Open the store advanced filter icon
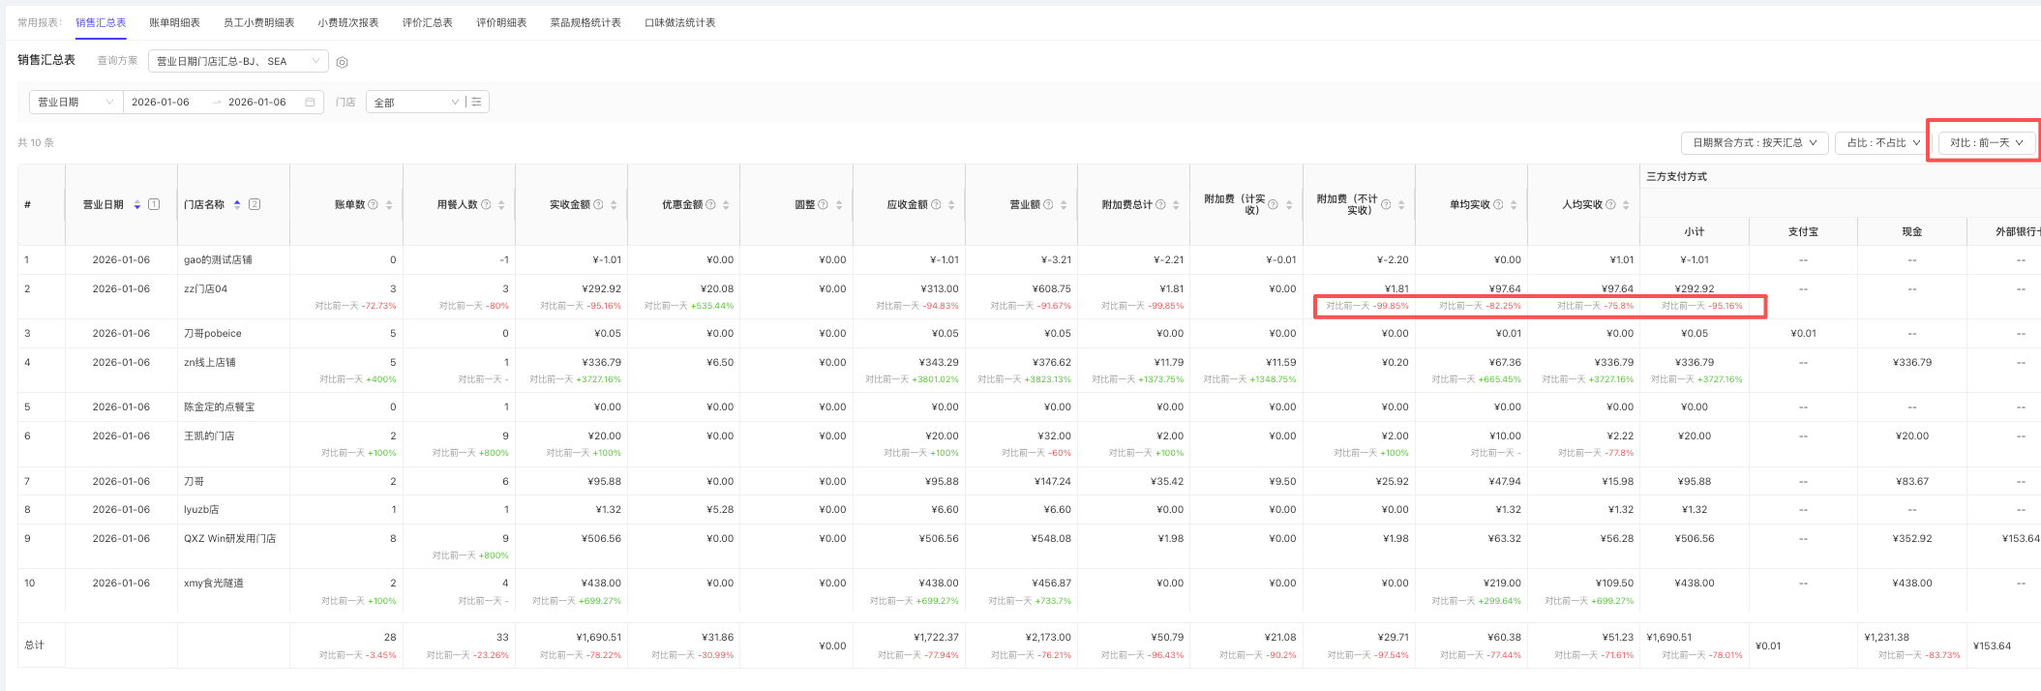2041x691 pixels. 476,102
